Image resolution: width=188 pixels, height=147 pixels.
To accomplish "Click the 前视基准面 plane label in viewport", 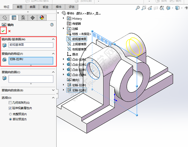I will (x=102, y=39).
